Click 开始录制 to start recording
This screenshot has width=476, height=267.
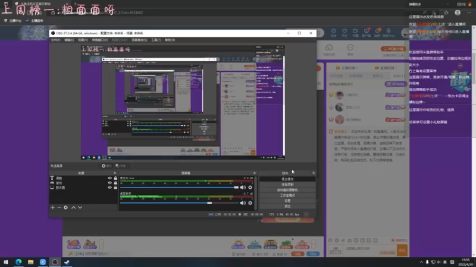click(287, 185)
